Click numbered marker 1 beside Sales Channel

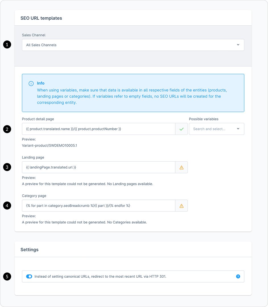(x=7, y=44)
